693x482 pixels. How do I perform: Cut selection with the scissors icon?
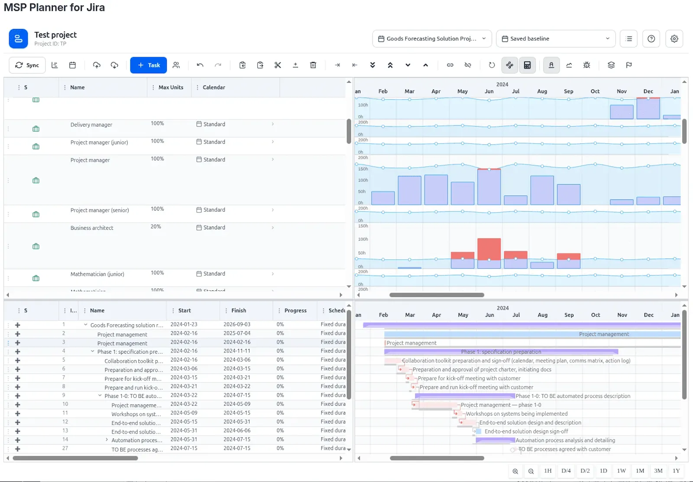[x=278, y=65]
